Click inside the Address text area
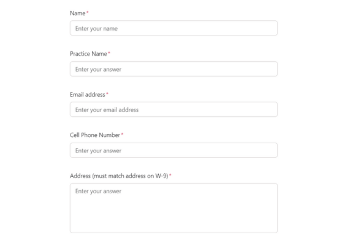The width and height of the screenshot is (353, 235). tap(173, 208)
